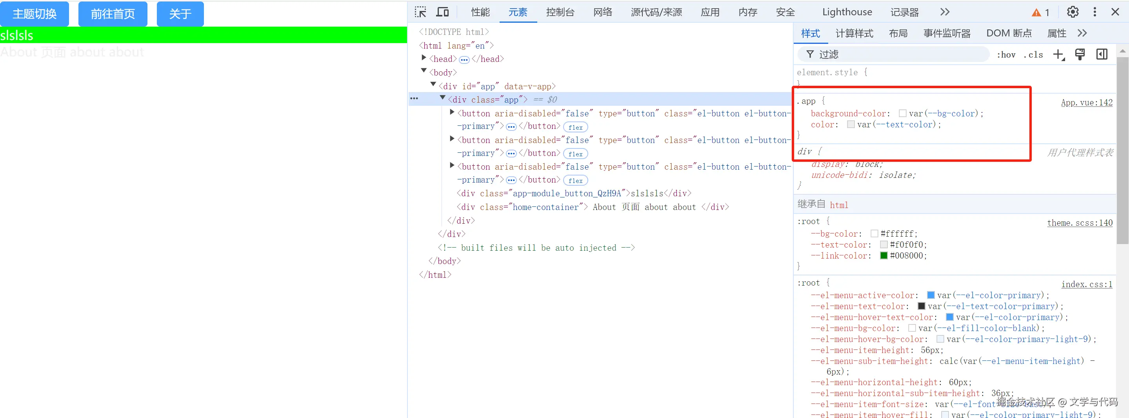The height and width of the screenshot is (418, 1129).
Task: Click the first button's ellipsis badge
Action: point(511,127)
